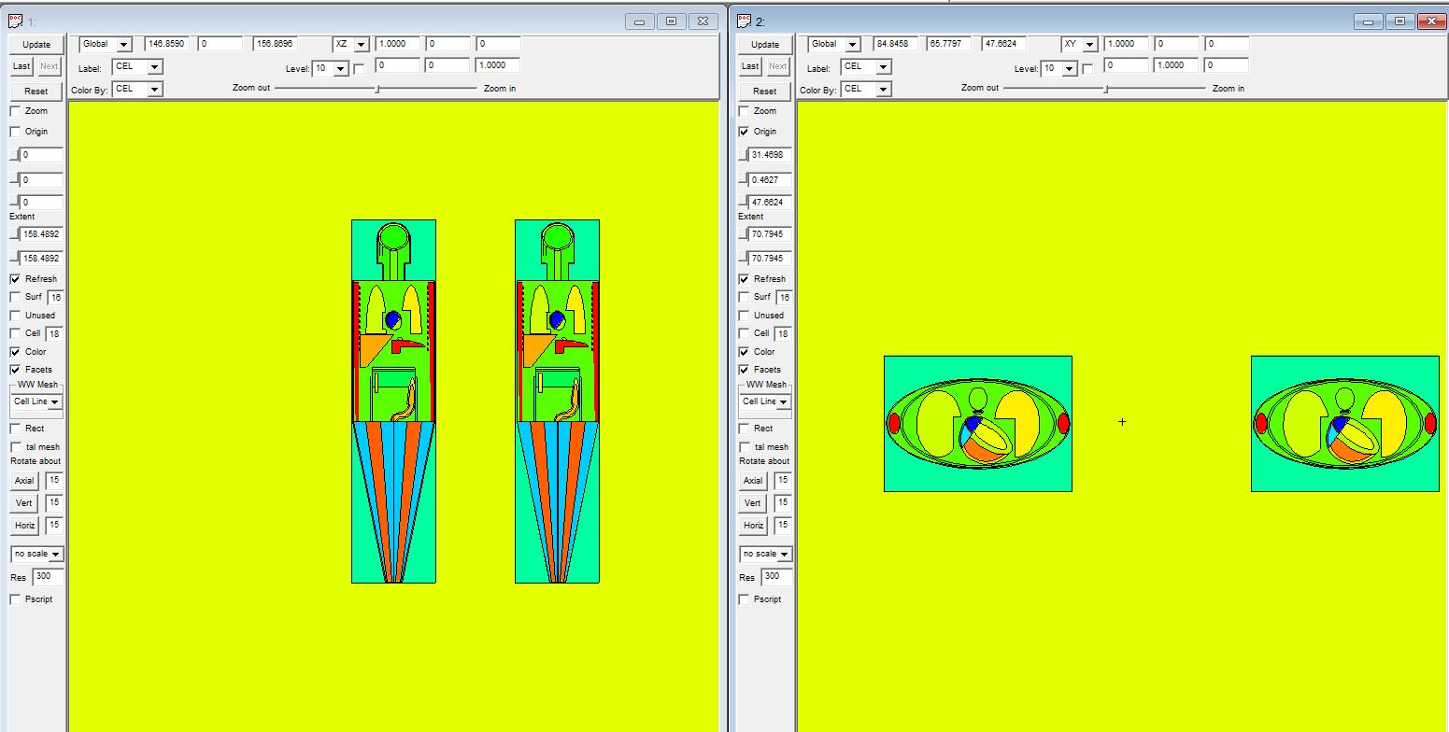1449x732 pixels.
Task: Rotate about Axial in window 1
Action: (x=24, y=481)
